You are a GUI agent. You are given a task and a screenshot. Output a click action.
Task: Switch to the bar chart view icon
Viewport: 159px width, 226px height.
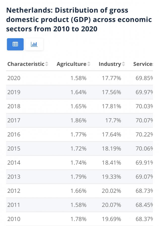(x=34, y=44)
